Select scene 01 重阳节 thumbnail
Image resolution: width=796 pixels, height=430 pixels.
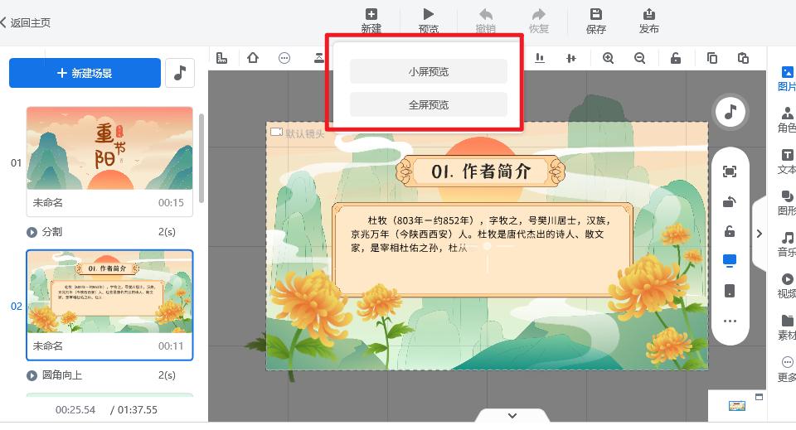109,148
